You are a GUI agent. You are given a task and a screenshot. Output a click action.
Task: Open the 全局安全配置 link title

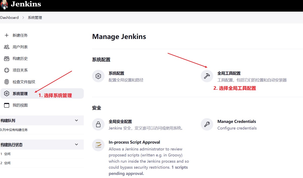click(x=120, y=122)
